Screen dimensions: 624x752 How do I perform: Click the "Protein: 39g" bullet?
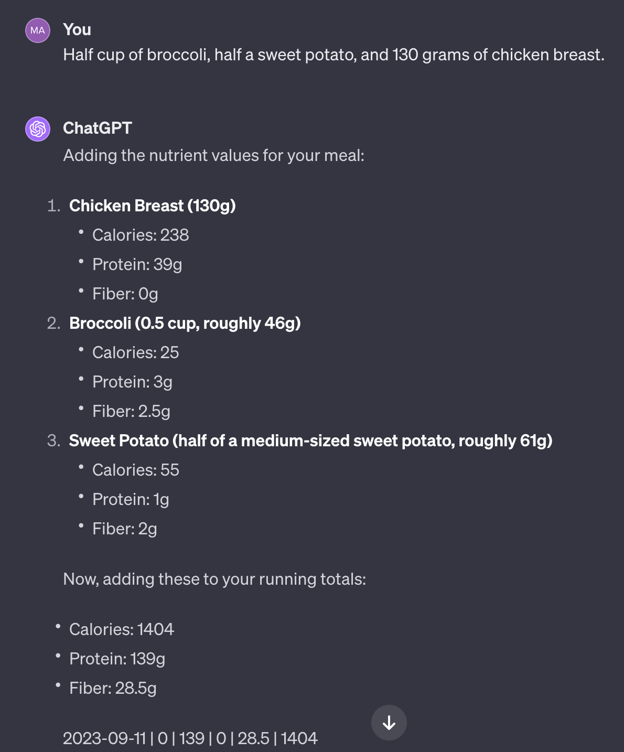[137, 264]
